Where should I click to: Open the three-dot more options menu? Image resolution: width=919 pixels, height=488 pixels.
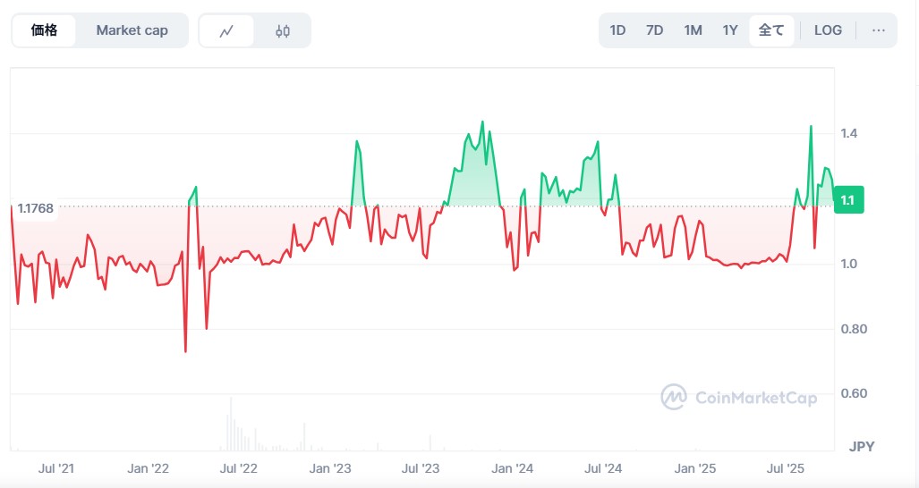[878, 30]
